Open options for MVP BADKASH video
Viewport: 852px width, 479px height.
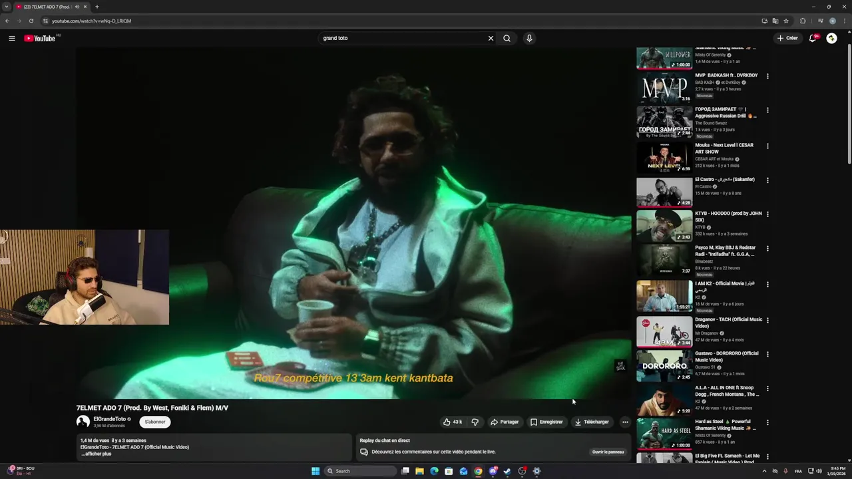[x=767, y=76]
